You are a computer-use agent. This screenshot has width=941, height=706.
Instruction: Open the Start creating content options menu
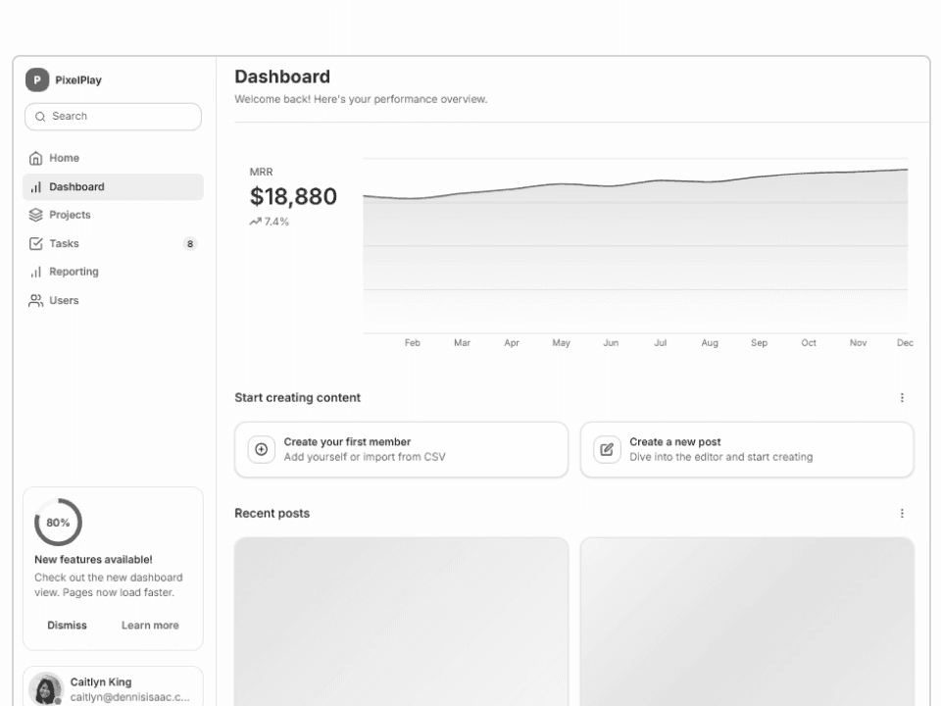tap(903, 397)
